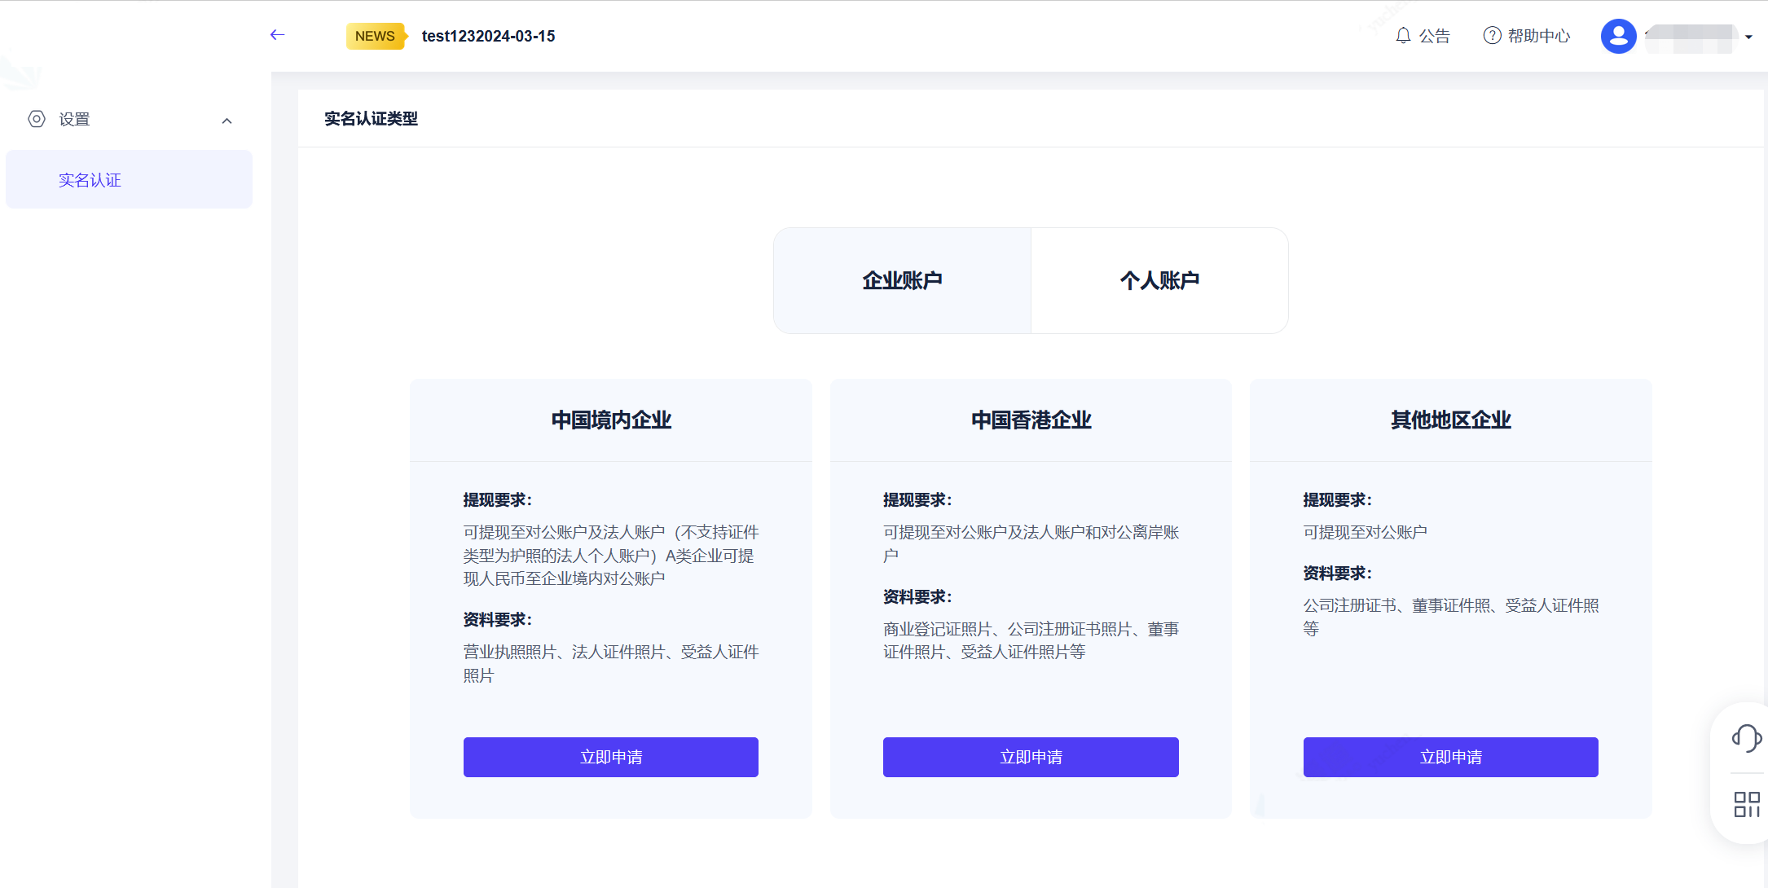
Task: Switch to the 个人账户 tab
Action: (x=1159, y=280)
